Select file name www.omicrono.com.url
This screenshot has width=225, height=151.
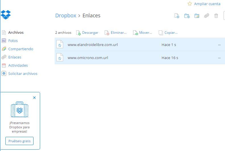(x=88, y=58)
